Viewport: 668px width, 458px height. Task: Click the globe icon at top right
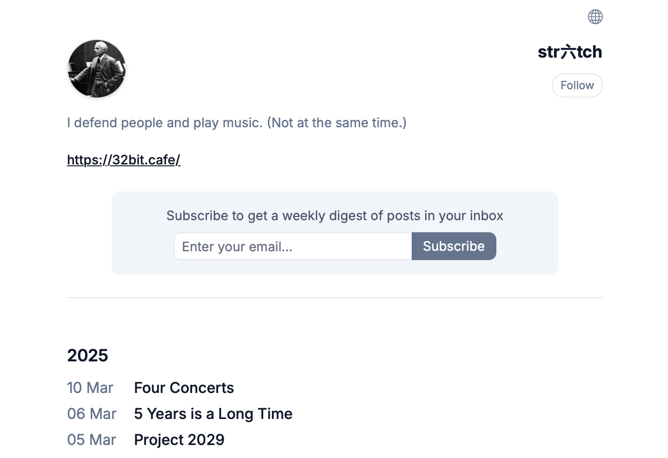(595, 17)
